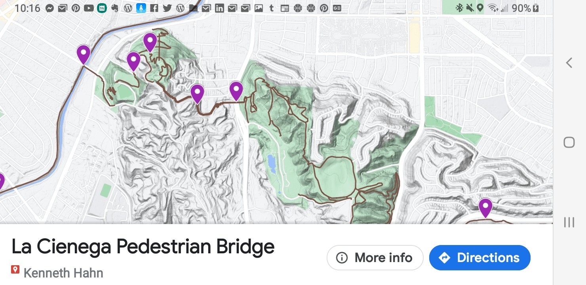Select the northernmost purple map pin
This screenshot has height=285, width=586.
(x=150, y=41)
